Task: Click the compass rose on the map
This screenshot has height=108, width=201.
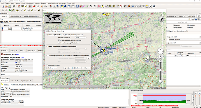Action: tap(161, 19)
